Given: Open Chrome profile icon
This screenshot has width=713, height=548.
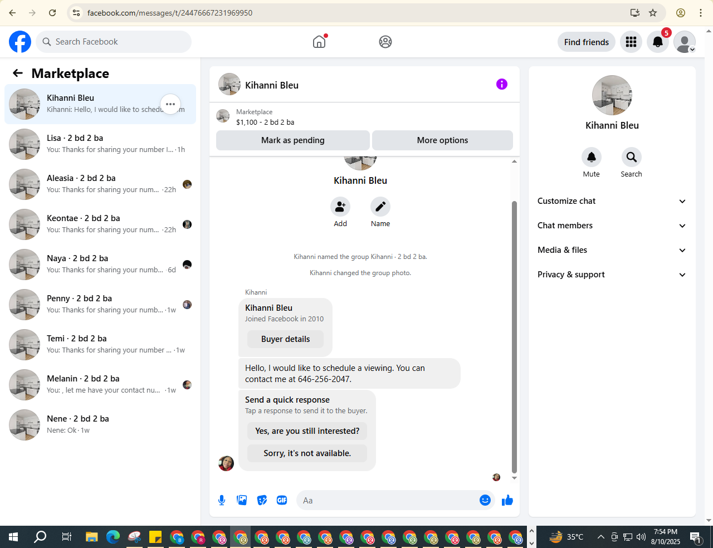Looking at the screenshot, I should (681, 13).
